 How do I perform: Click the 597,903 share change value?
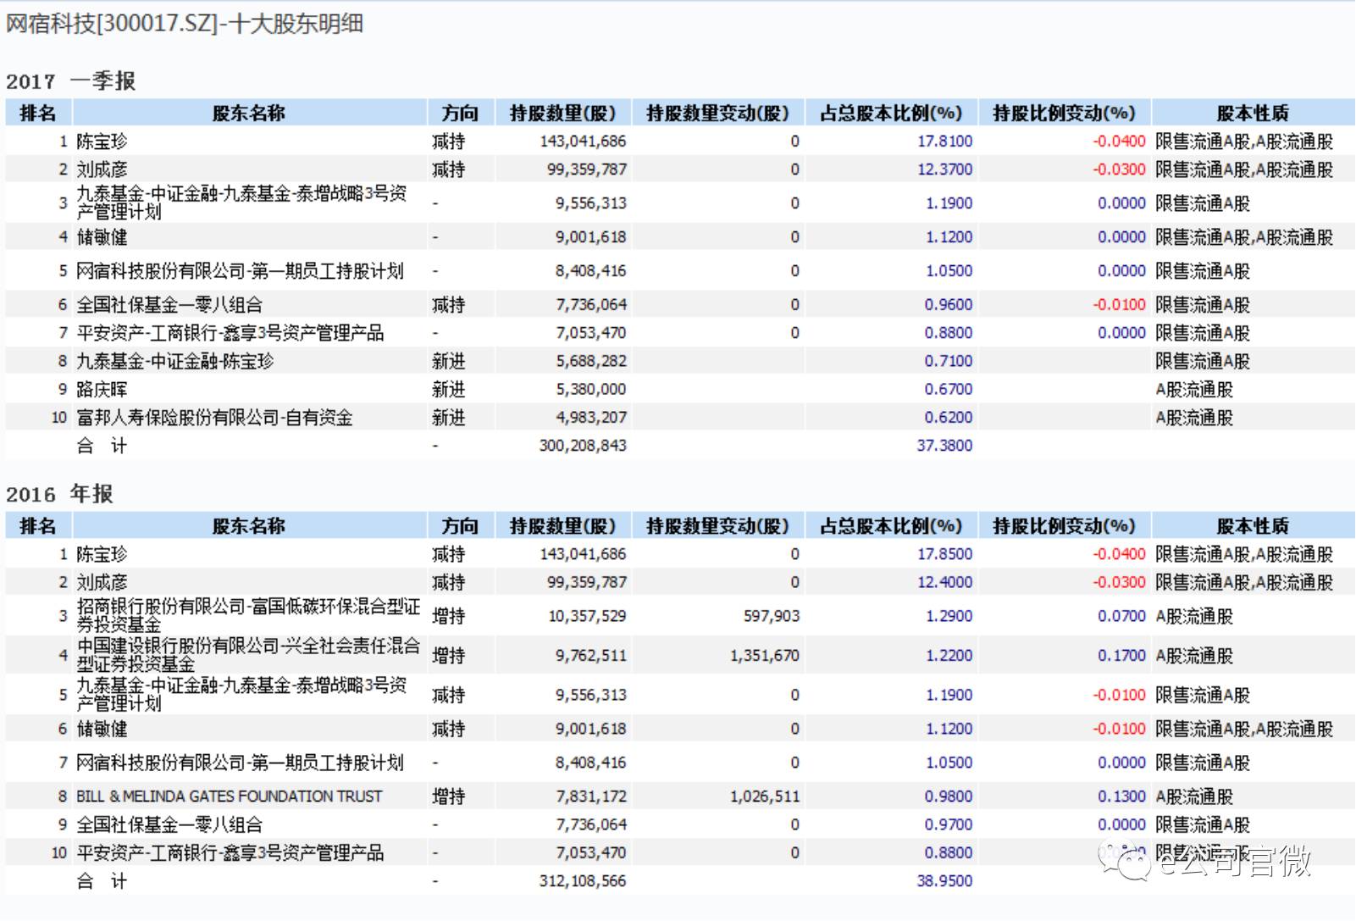click(771, 616)
